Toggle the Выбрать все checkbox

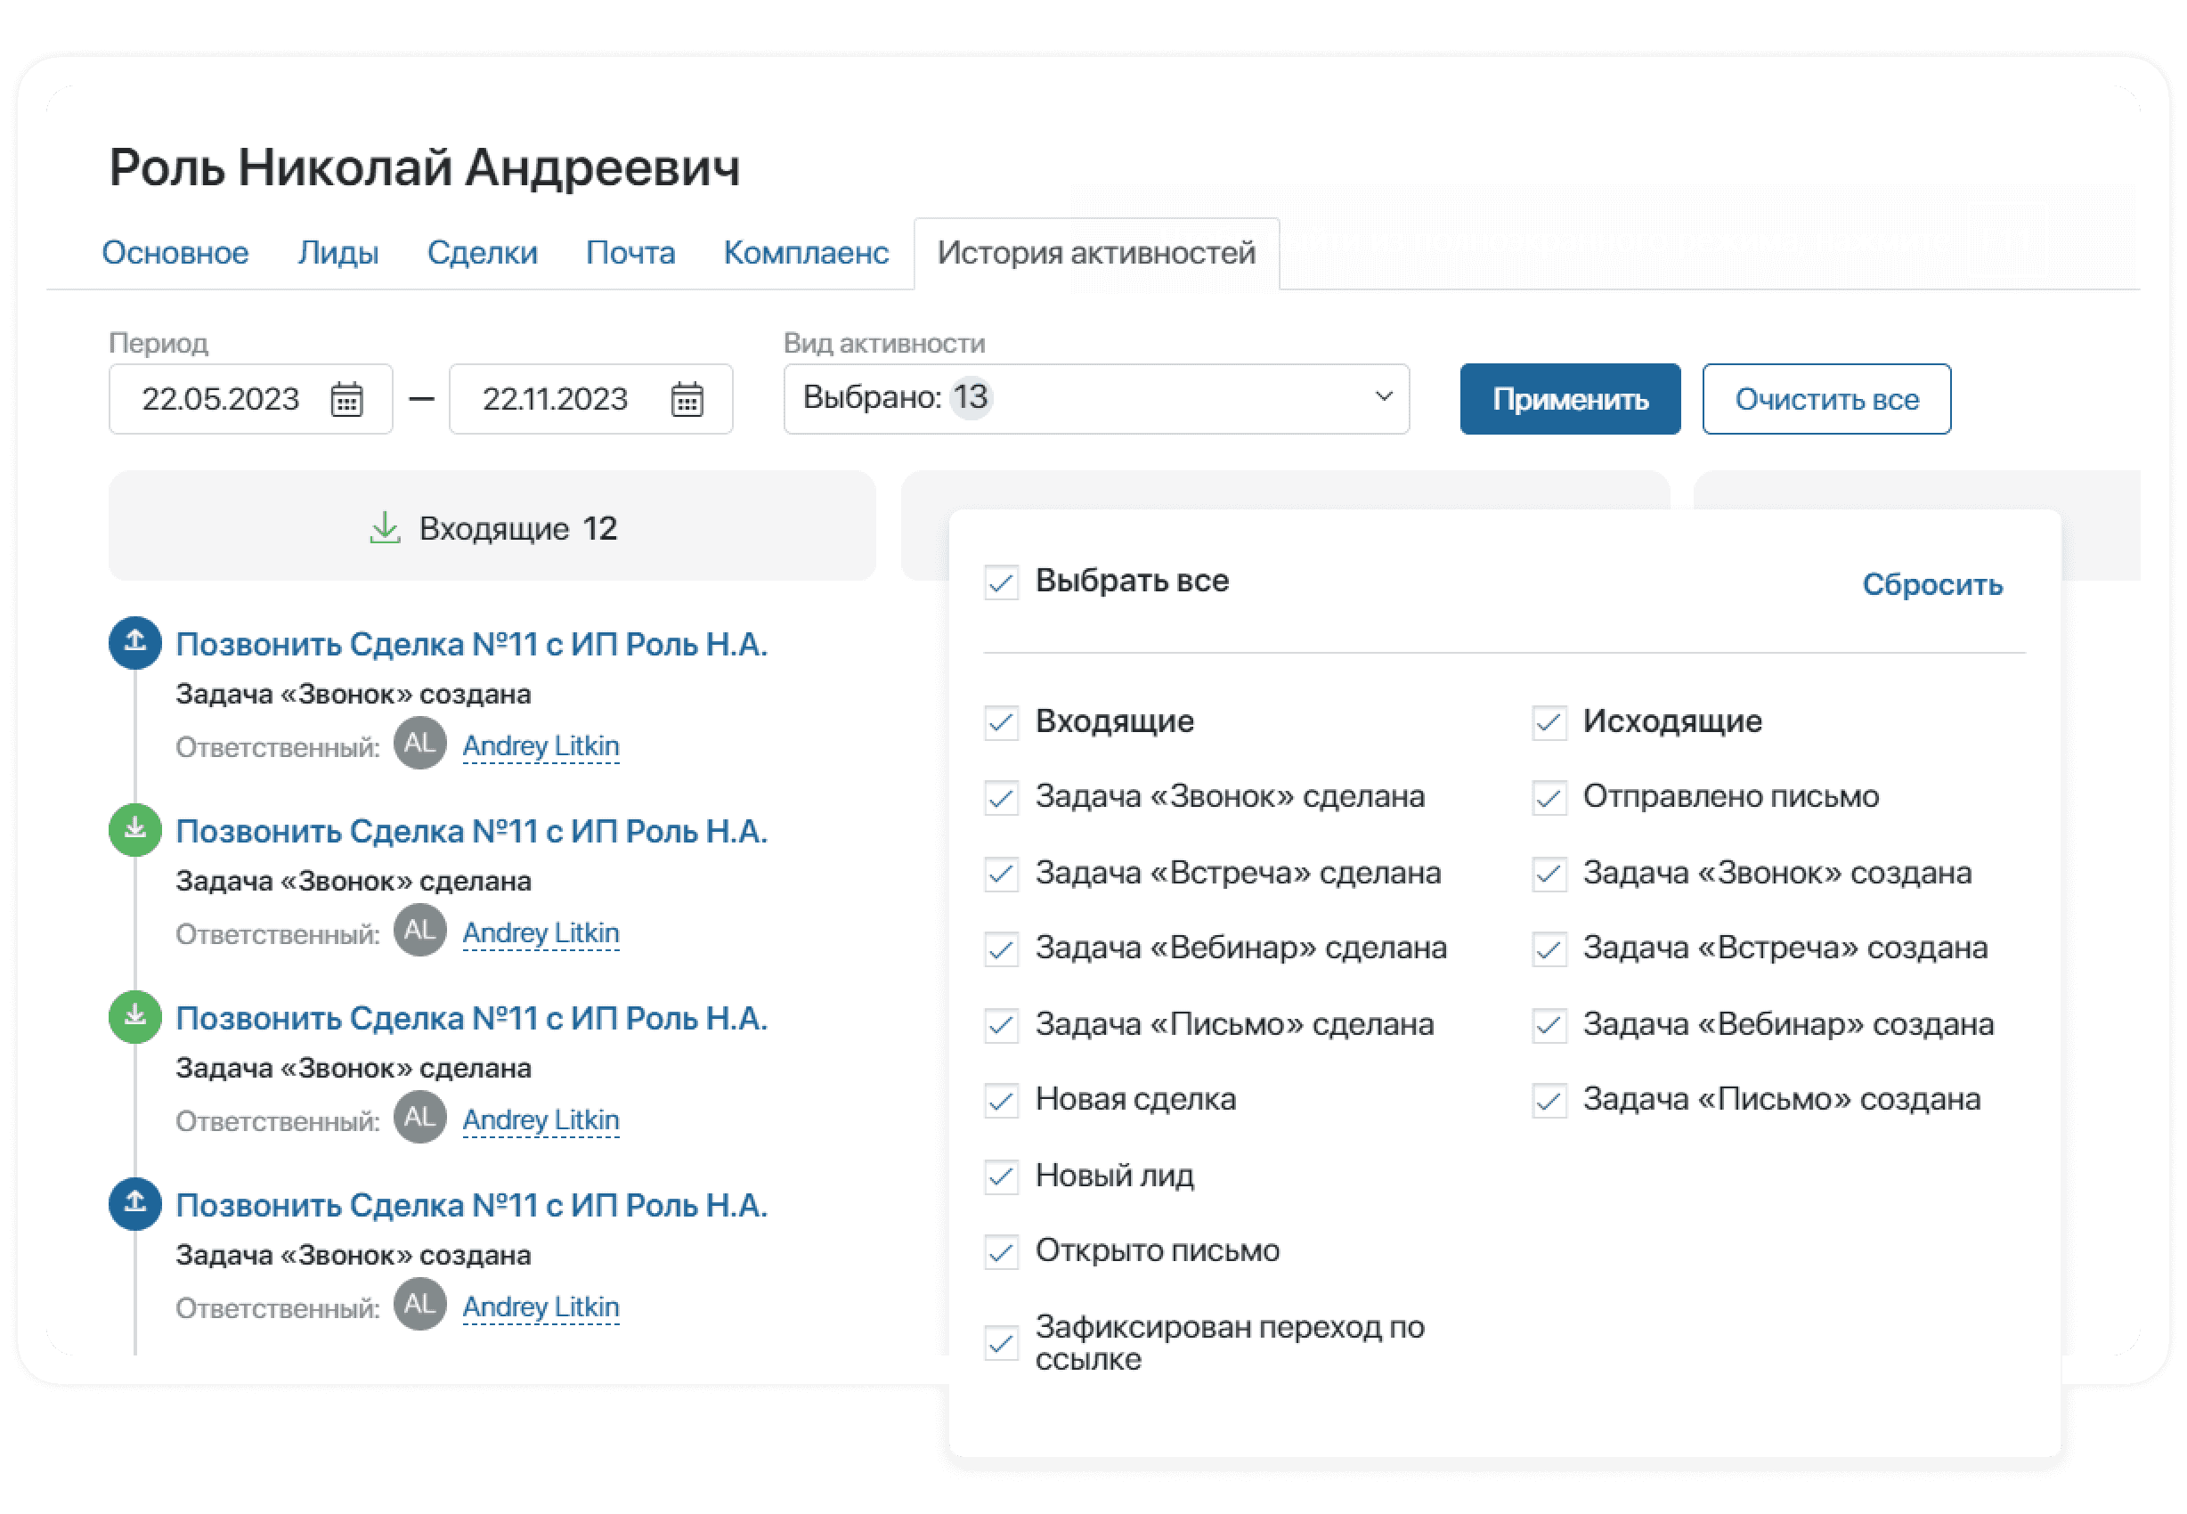pos(1002,582)
